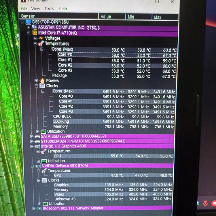Select the Unknown #3 clock row

coord(113,199)
